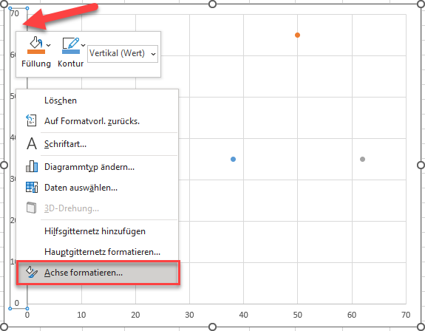Click the Achse formatieren paintbrush icon

(x=32, y=272)
